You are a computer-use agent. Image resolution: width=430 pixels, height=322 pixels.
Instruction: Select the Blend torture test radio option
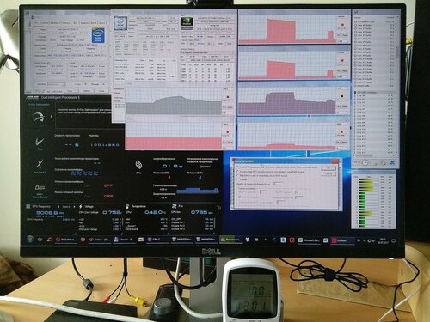coord(237,175)
